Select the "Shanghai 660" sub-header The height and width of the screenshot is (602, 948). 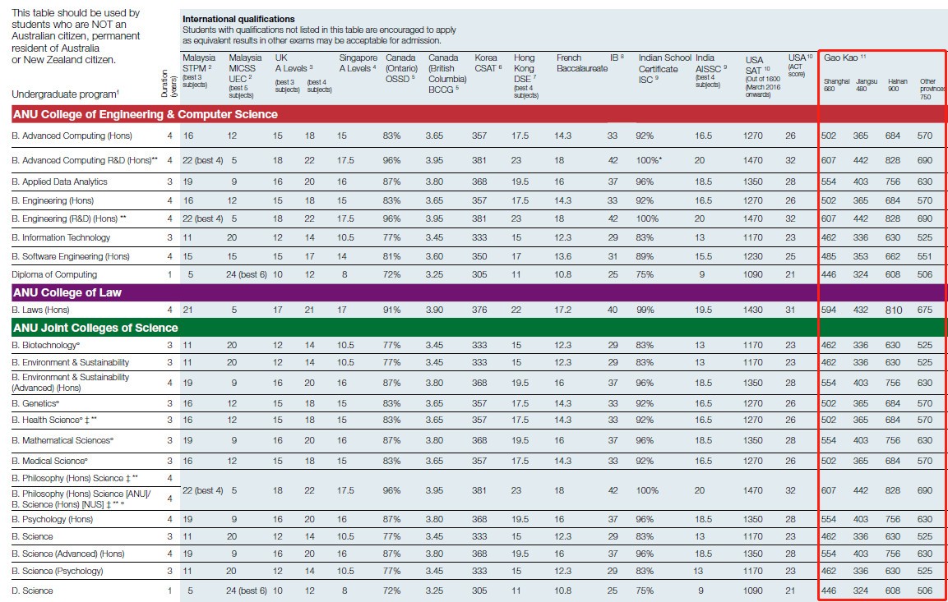pos(837,85)
